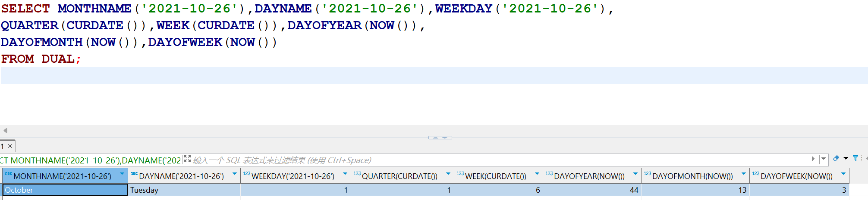The width and height of the screenshot is (868, 200).
Task: Apply filter with the play arrow icon
Action: (x=813, y=159)
